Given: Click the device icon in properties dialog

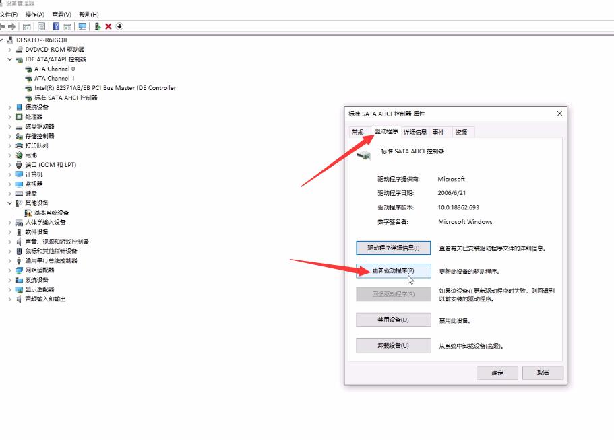Looking at the screenshot, I should [x=364, y=155].
